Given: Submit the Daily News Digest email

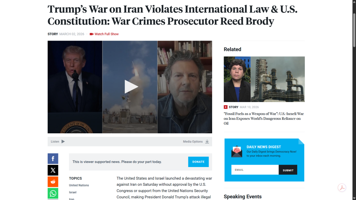Looking at the screenshot, I should pos(288,170).
